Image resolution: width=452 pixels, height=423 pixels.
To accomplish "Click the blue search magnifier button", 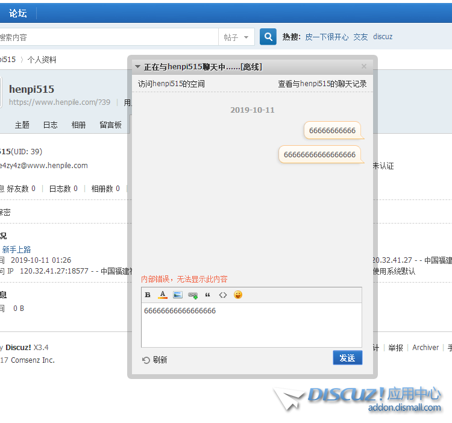I will 268,37.
